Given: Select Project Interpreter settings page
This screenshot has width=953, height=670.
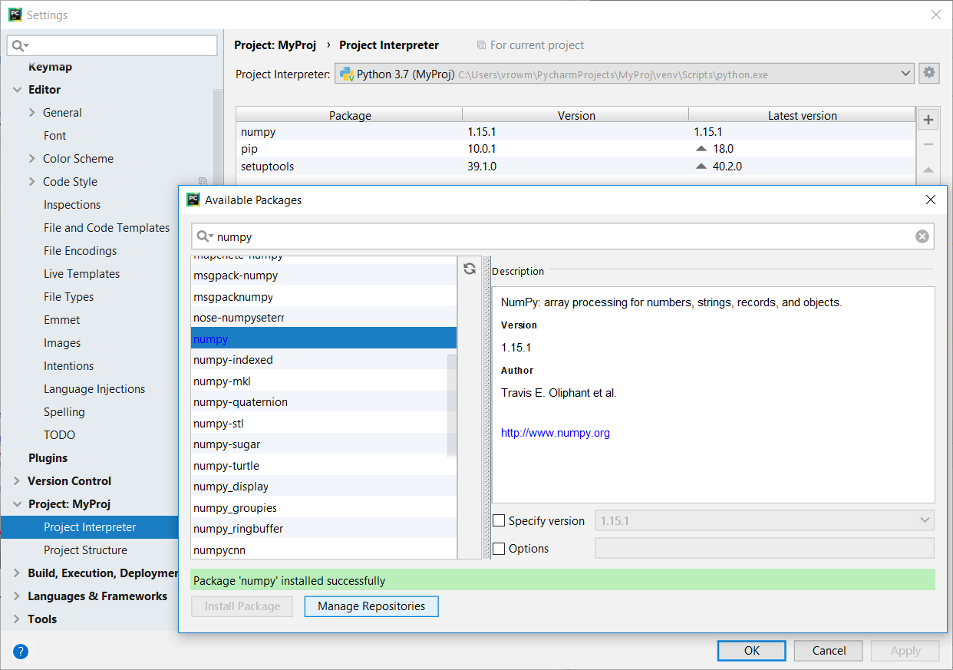Looking at the screenshot, I should (x=90, y=527).
